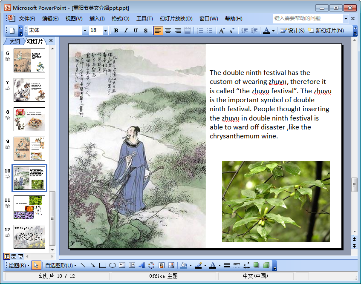
Task: Open the 格式(O) menu
Action: pyautogui.click(x=120, y=19)
